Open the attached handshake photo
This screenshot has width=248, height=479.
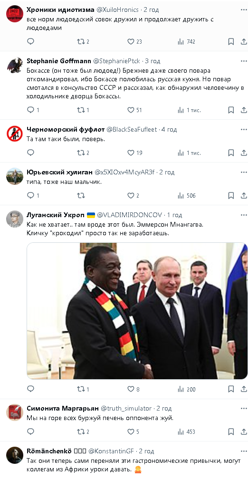137,311
